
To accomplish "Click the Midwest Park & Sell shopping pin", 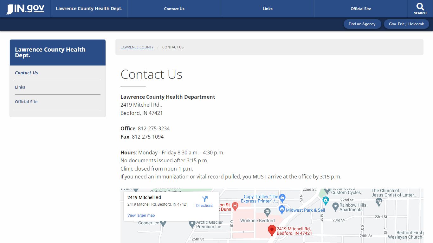I will click(x=282, y=209).
